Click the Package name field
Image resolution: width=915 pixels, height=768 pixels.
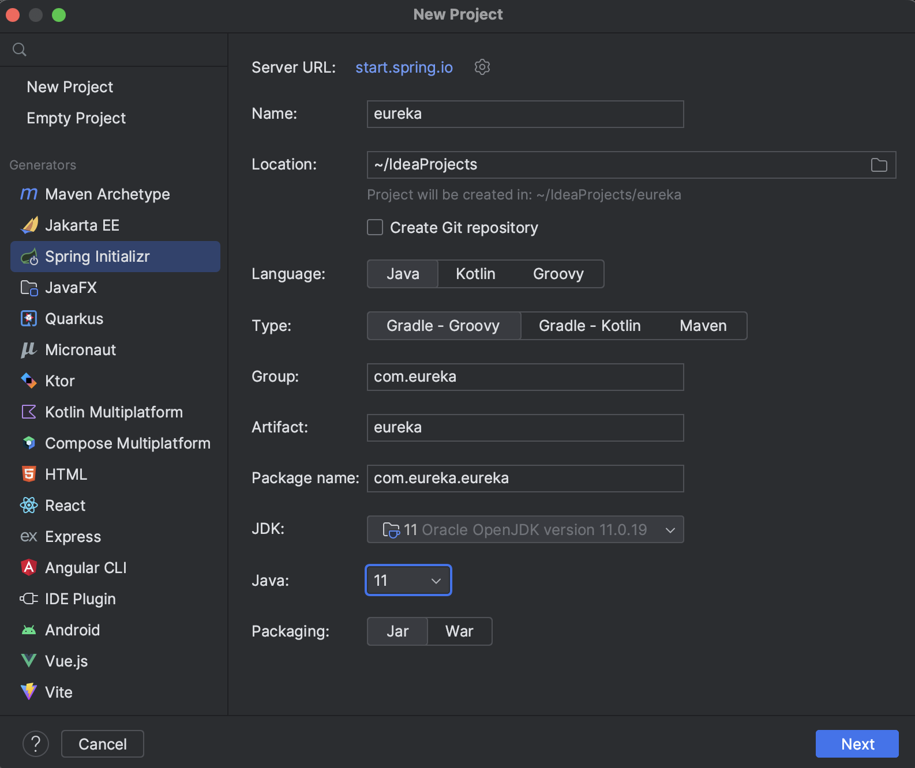click(525, 479)
